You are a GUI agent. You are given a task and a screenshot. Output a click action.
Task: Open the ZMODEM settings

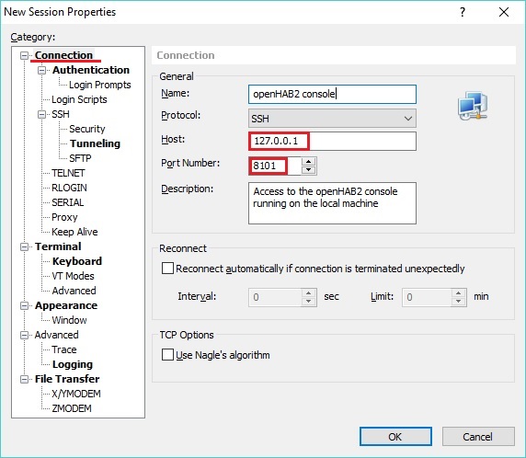(x=72, y=408)
